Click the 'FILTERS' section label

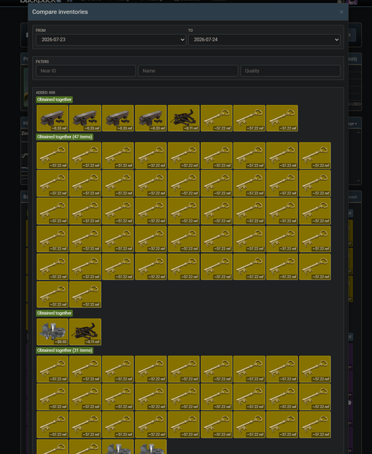coord(43,62)
